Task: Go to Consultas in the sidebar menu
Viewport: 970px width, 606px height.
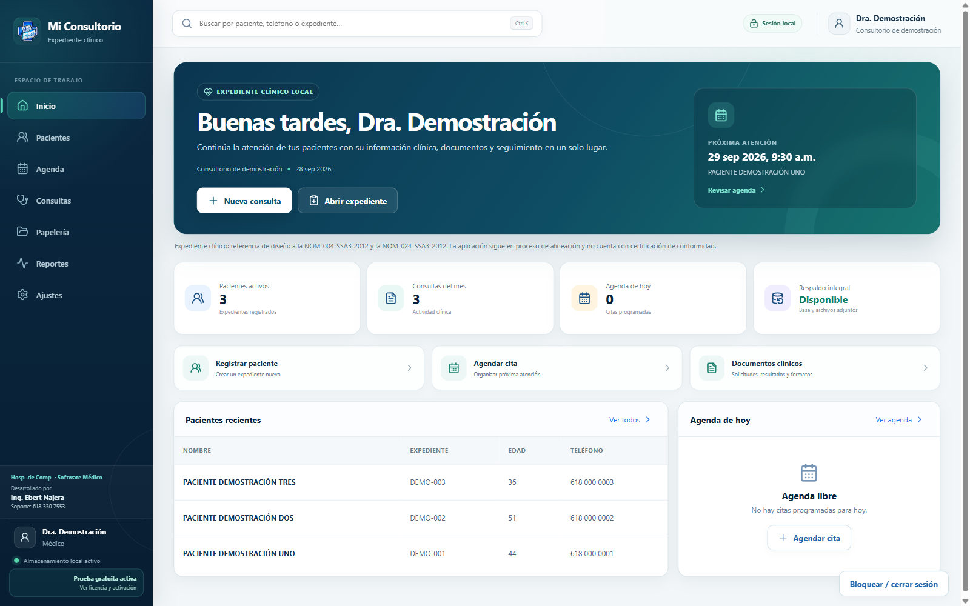Action: (76, 201)
